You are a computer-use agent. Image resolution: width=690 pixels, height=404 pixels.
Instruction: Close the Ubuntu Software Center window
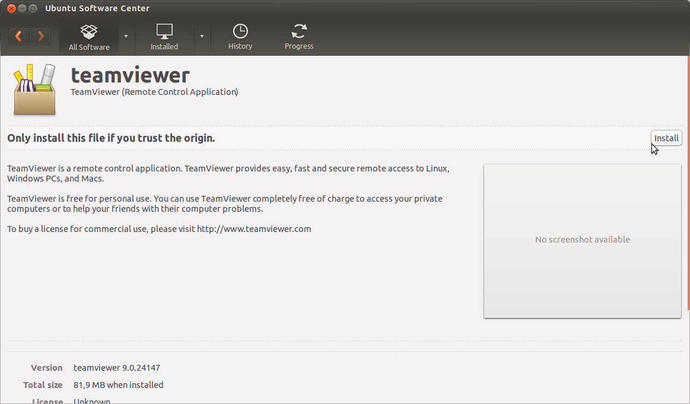point(11,8)
